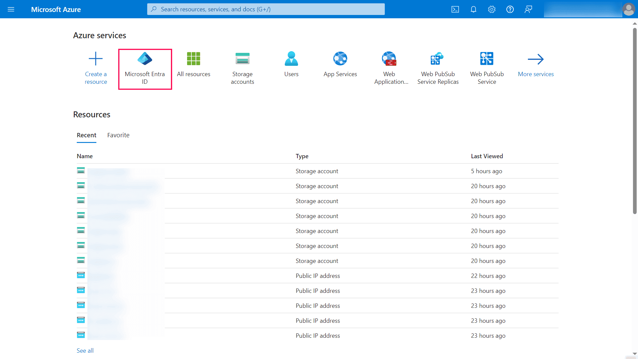Select the All resources service
This screenshot has height=359, width=638.
(x=193, y=65)
